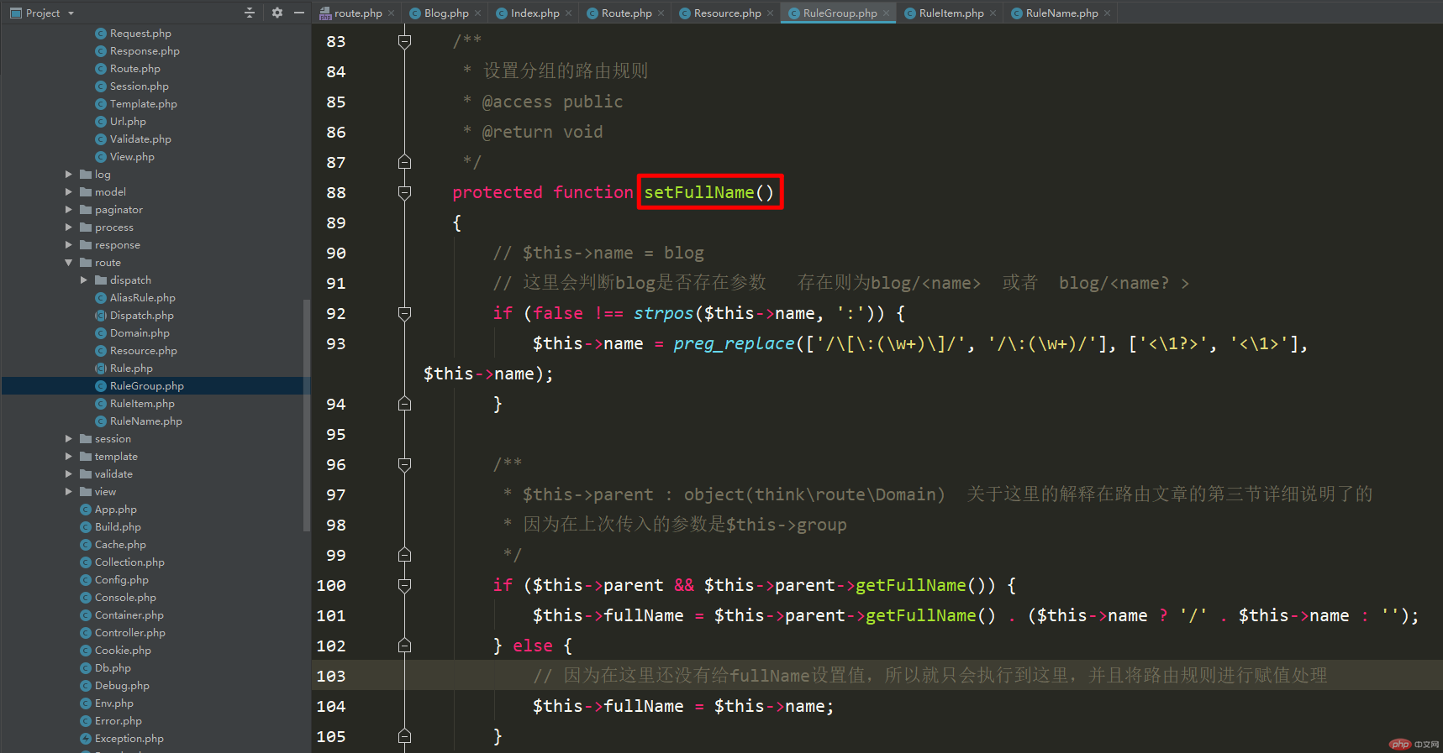This screenshot has width=1443, height=753.
Task: Switch to the route.php tab
Action: pyautogui.click(x=358, y=13)
